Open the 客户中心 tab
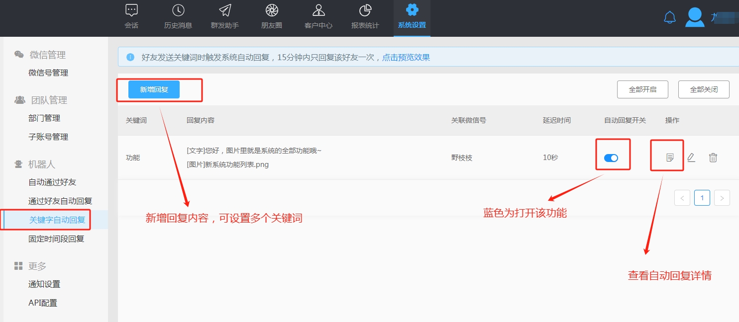 click(x=318, y=17)
